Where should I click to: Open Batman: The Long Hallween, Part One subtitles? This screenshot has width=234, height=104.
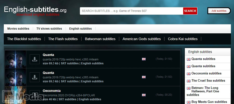pyautogui.click(x=203, y=91)
